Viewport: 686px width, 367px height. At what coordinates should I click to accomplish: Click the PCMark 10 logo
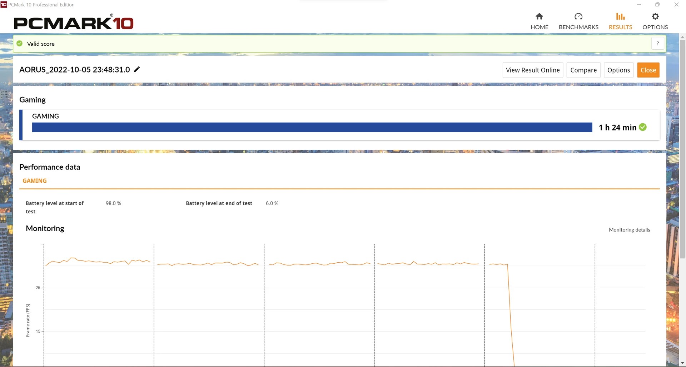click(x=73, y=23)
